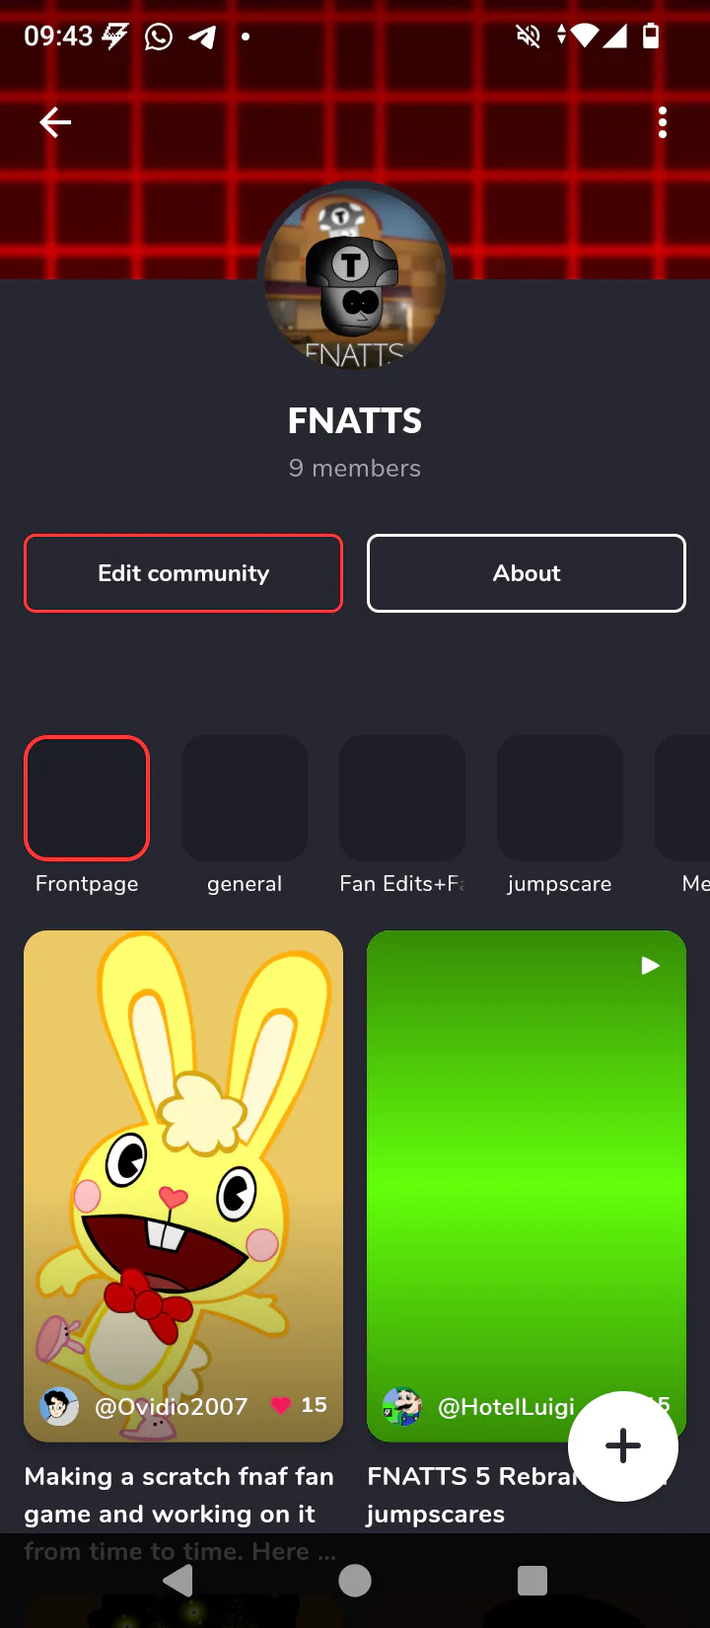Like the rabbit post with heart icon

click(281, 1405)
